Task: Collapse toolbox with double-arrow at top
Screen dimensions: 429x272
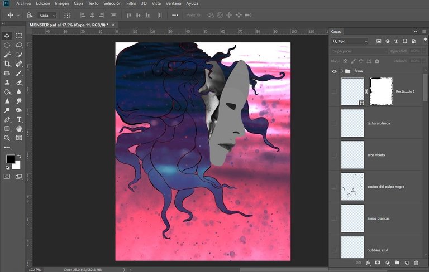Action: pyautogui.click(x=3, y=23)
